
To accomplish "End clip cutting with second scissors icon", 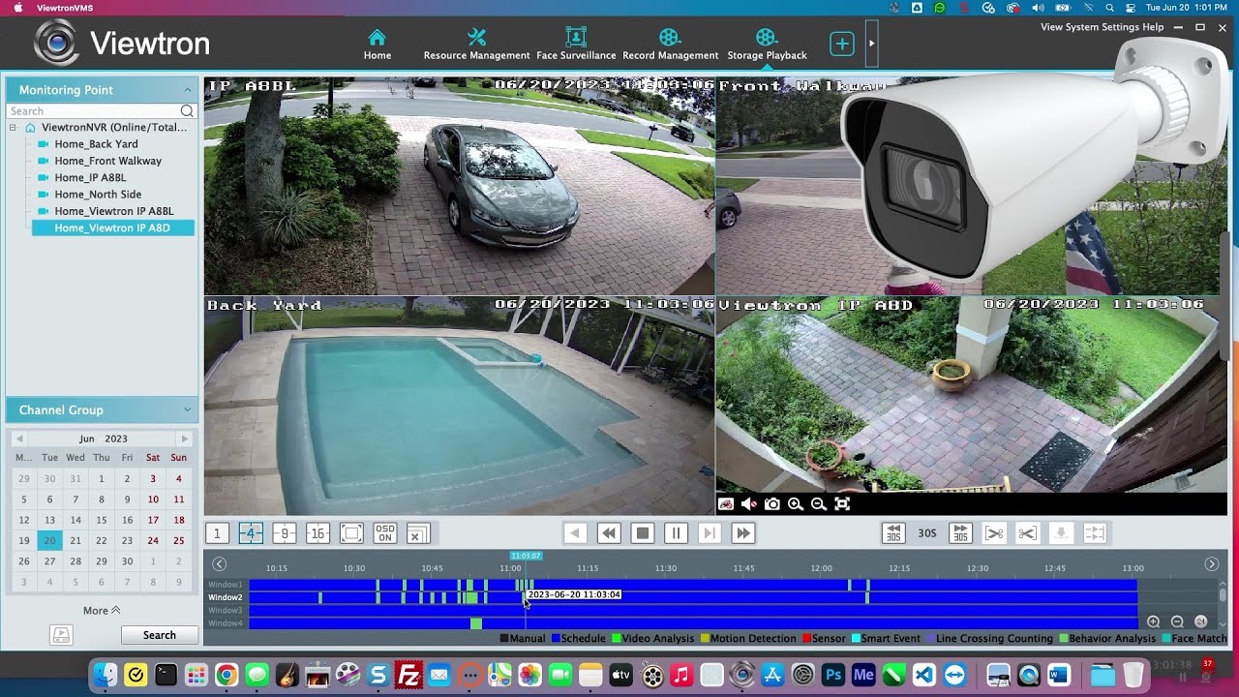I will [1027, 533].
